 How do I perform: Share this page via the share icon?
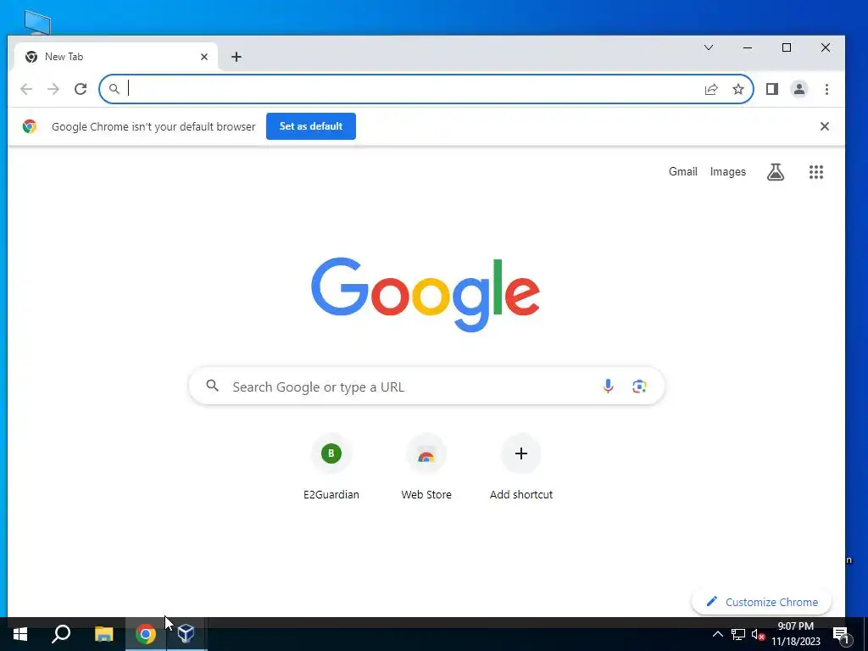click(711, 89)
